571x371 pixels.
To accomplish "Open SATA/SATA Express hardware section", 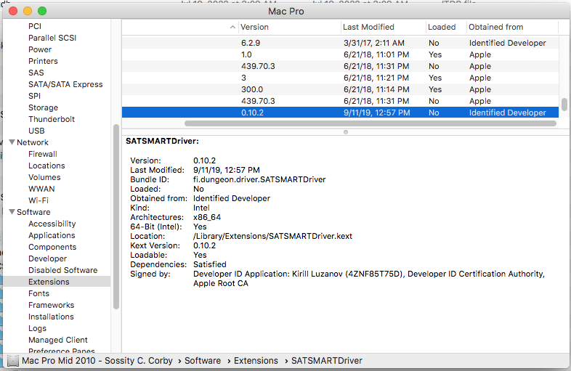I will click(x=65, y=84).
